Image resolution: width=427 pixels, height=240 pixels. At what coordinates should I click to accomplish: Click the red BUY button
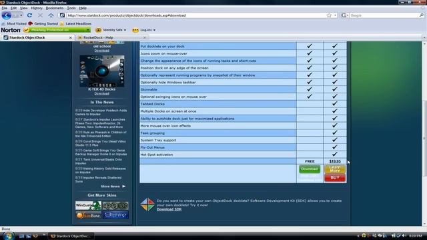[335, 178]
